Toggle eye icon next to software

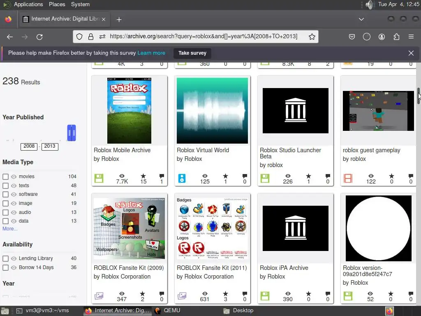tap(14, 194)
